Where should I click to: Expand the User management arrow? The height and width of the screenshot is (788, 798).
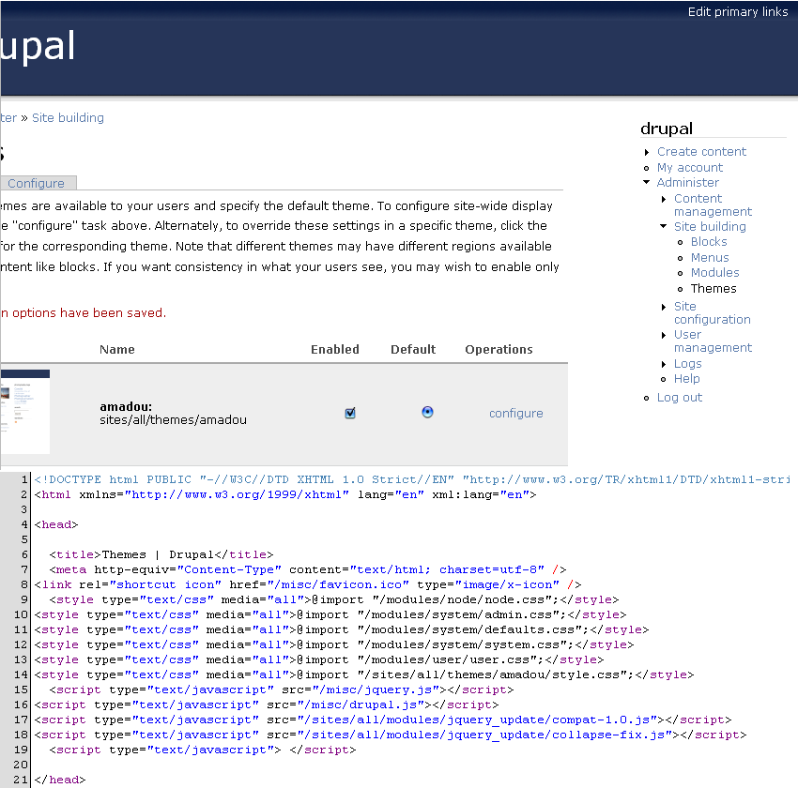click(664, 335)
